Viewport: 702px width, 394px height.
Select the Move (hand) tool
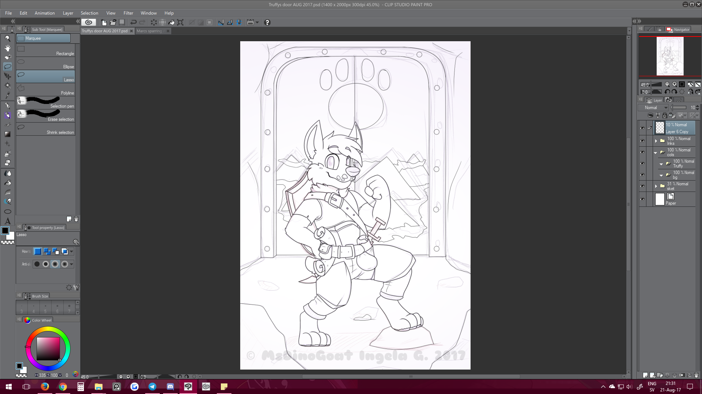click(7, 48)
